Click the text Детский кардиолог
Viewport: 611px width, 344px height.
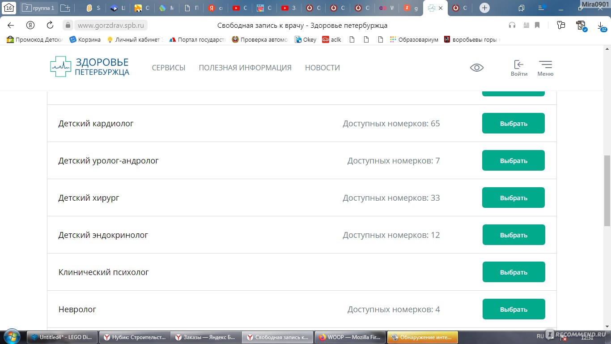(x=96, y=123)
